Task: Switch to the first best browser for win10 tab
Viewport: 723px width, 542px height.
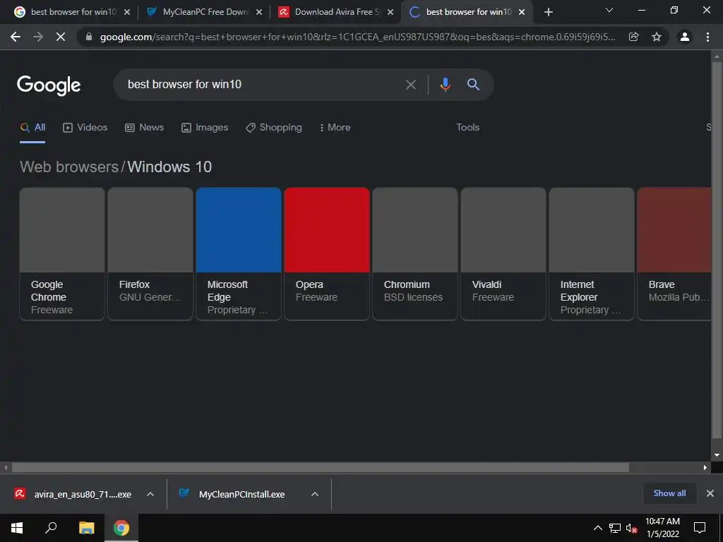Action: pyautogui.click(x=73, y=12)
